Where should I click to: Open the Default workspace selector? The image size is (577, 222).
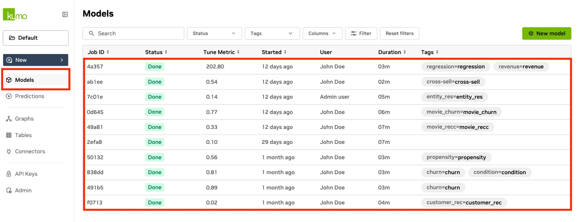coord(36,38)
